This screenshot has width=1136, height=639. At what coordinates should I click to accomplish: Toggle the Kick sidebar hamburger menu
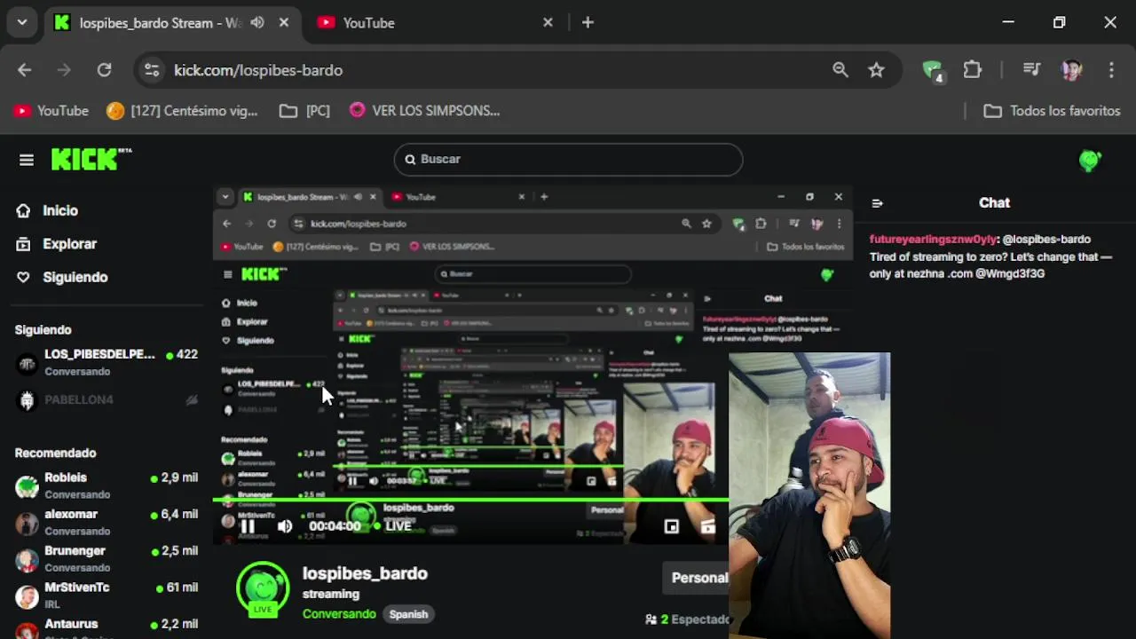click(x=27, y=160)
